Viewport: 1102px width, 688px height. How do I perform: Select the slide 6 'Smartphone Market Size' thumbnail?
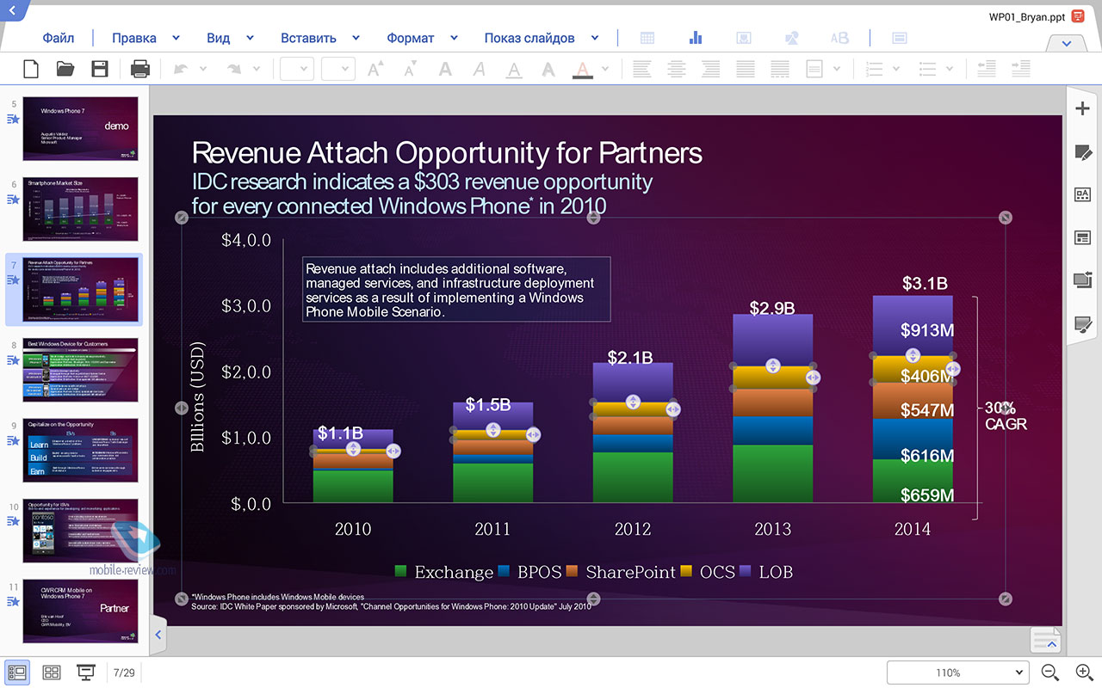pyautogui.click(x=80, y=209)
